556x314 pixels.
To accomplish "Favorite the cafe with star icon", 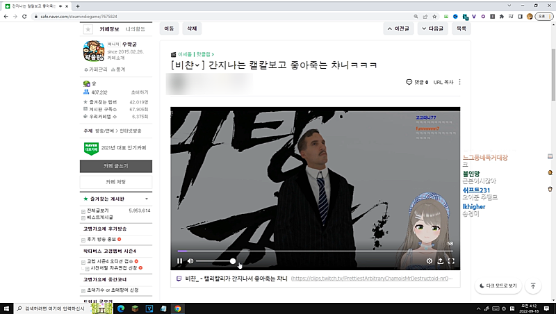I will tap(88, 29).
